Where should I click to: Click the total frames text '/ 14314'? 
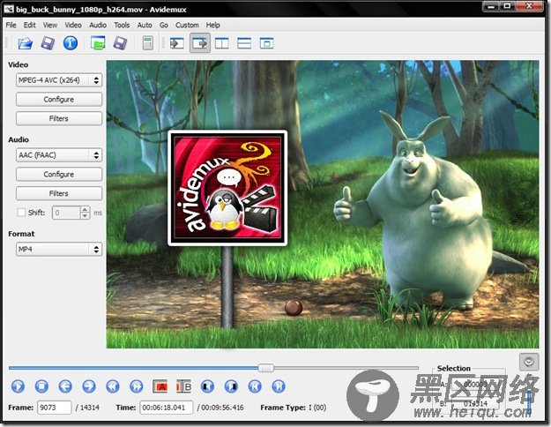[87, 408]
